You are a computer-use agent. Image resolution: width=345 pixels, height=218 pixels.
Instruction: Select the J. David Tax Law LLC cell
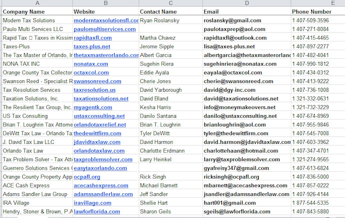click(38, 142)
